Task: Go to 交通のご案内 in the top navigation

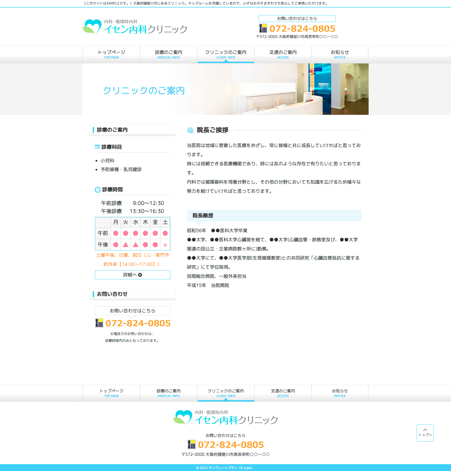Action: (283, 54)
